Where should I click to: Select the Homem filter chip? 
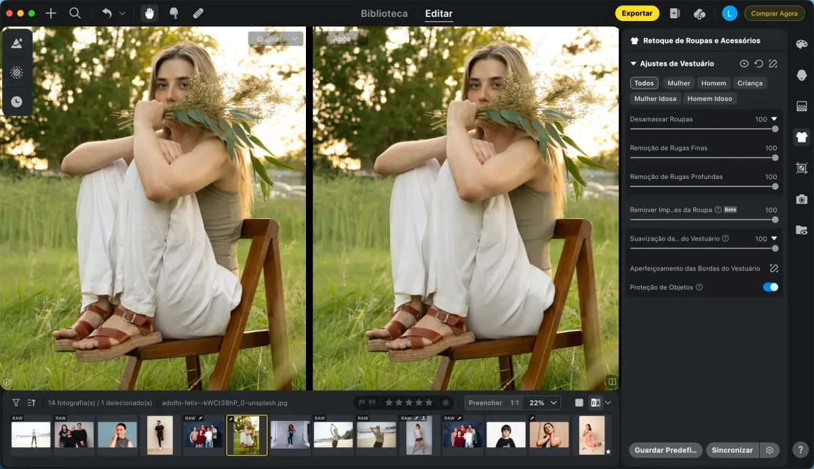(714, 83)
